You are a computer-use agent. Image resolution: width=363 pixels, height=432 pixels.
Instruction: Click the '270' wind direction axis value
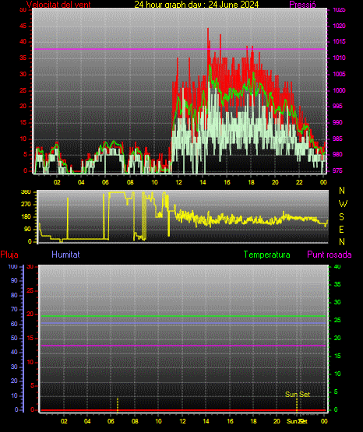26,205
